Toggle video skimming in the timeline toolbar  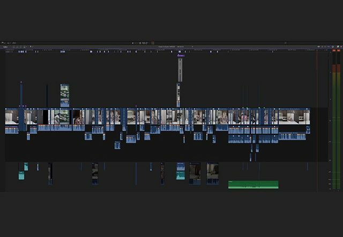point(319,47)
